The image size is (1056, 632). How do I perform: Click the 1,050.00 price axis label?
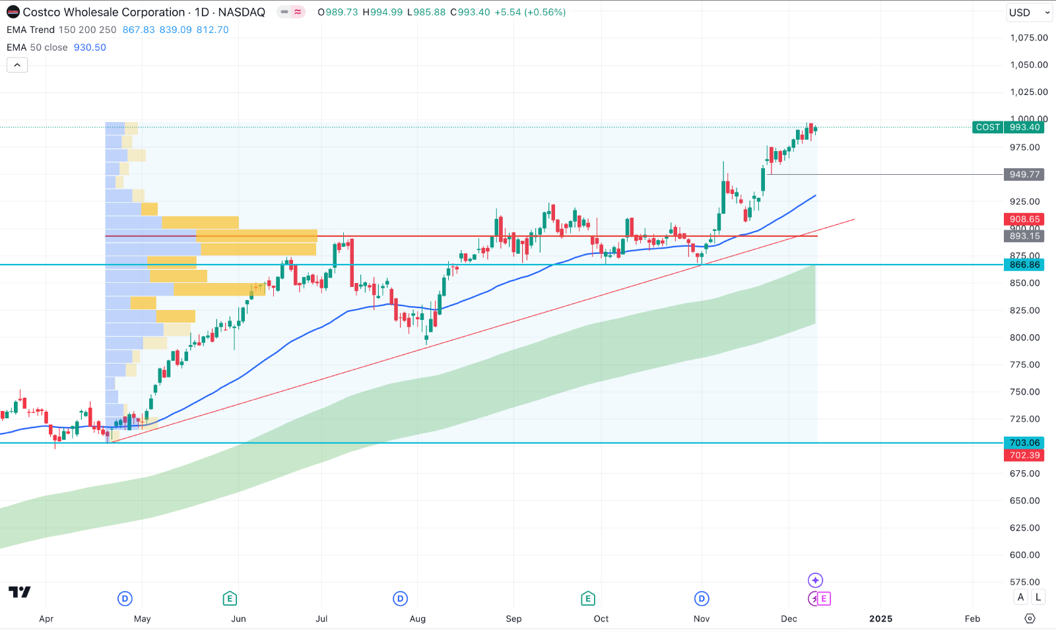pyautogui.click(x=1029, y=65)
